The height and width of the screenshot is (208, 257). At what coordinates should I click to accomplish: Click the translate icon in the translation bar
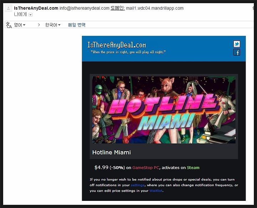click(x=9, y=25)
